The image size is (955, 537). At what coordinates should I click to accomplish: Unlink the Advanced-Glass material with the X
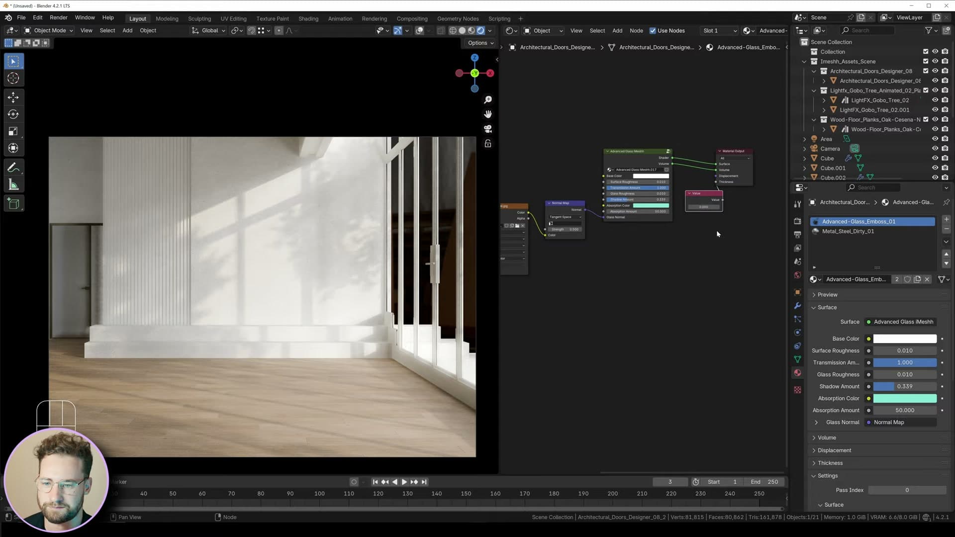click(x=927, y=279)
